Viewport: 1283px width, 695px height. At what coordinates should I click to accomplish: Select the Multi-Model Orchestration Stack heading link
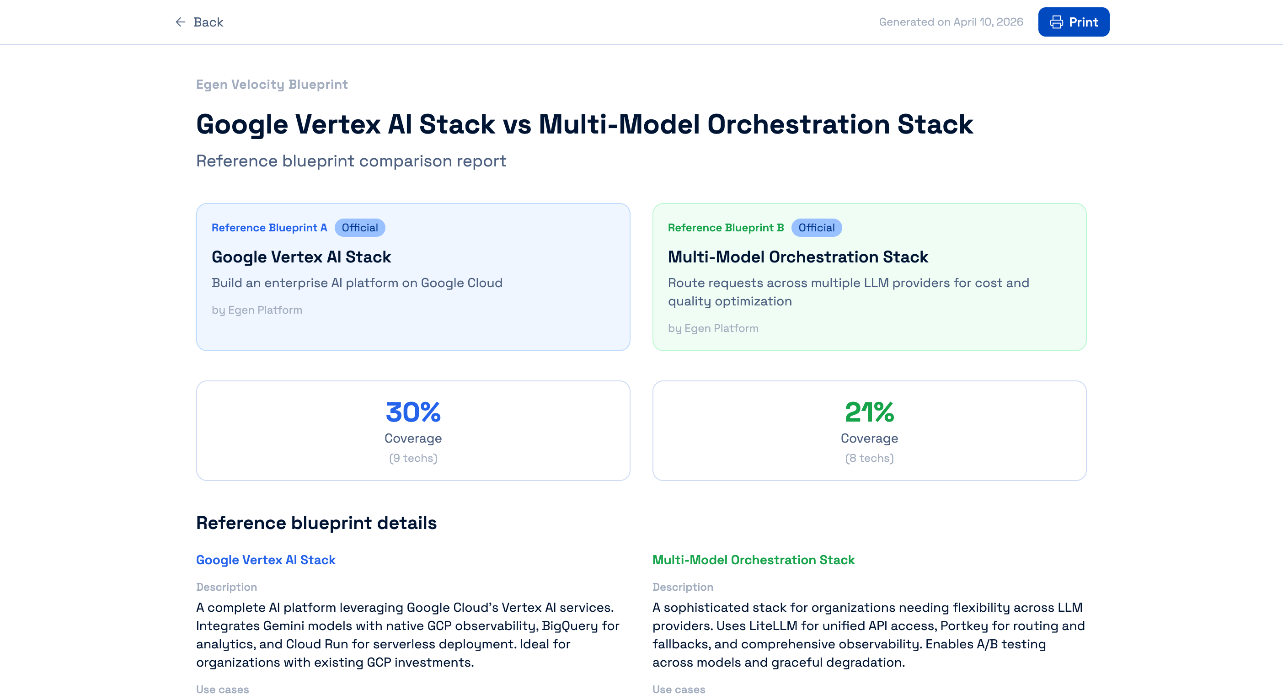[754, 560]
